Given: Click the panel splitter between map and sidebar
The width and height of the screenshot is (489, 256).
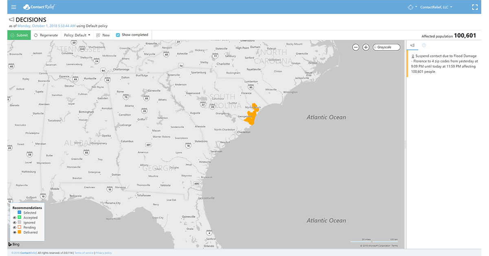Looking at the screenshot, I should 405,144.
